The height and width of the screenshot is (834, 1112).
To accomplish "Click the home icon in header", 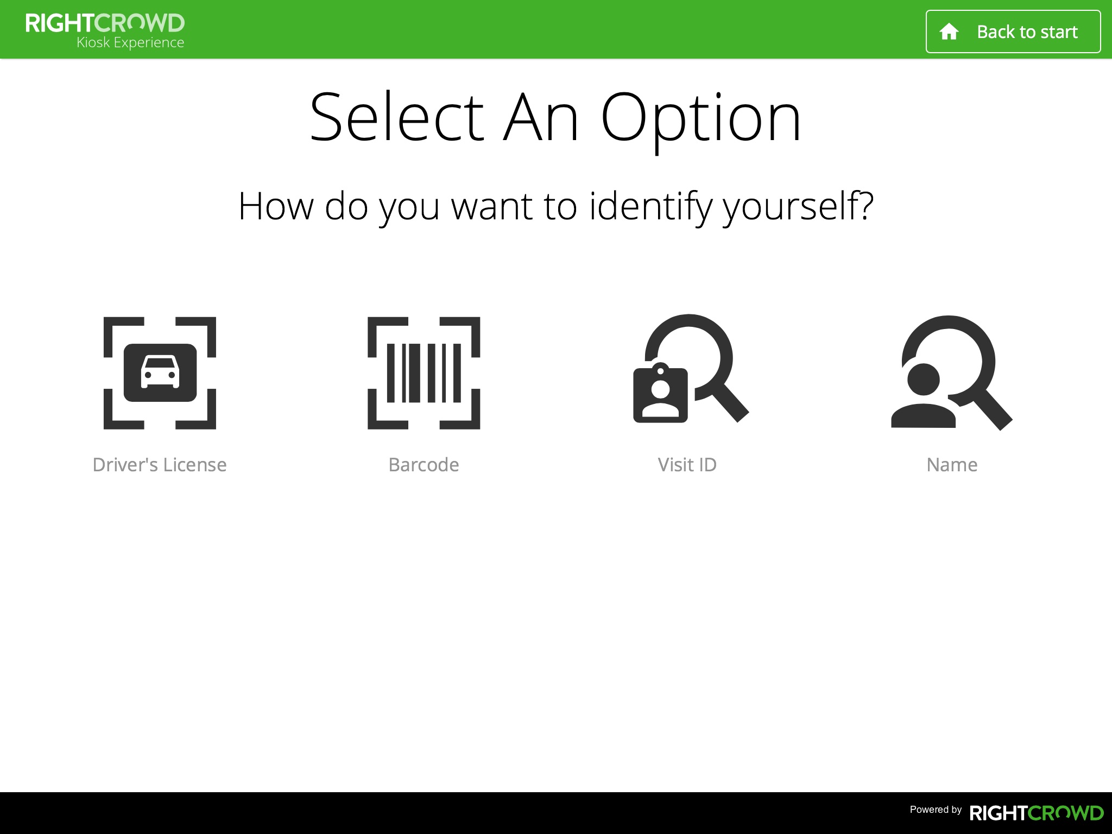I will tap(949, 32).
